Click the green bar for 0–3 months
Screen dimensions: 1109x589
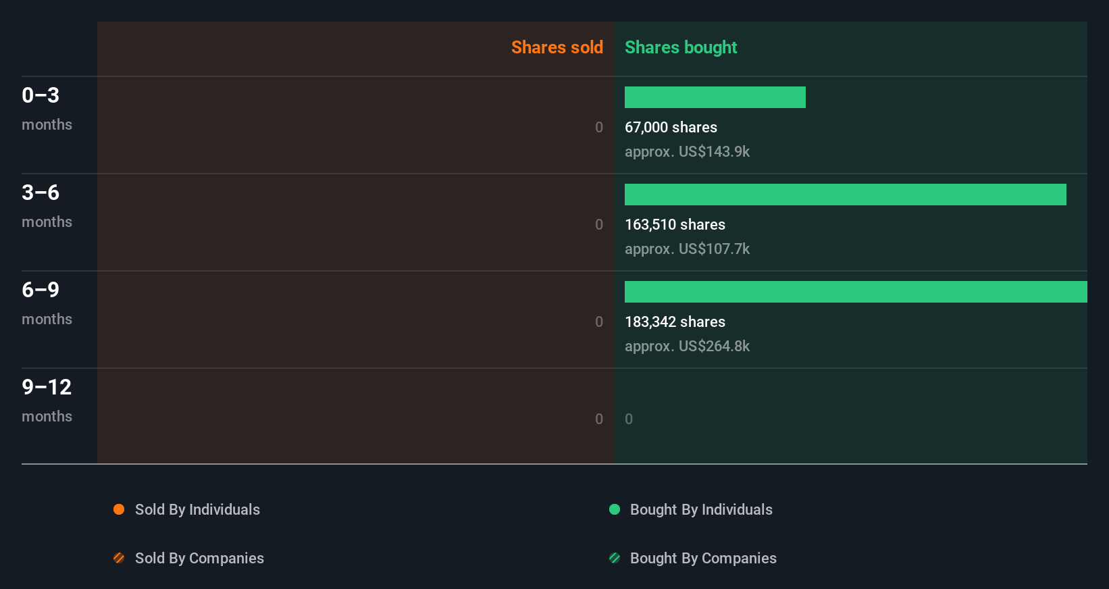715,97
